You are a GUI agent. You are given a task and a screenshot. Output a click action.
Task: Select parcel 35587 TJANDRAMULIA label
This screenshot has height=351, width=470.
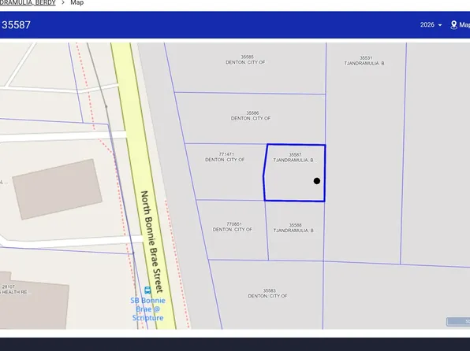(293, 157)
